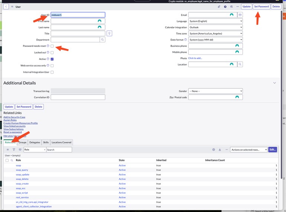
Task: Open the User form context menu icon
Action: point(12,7)
